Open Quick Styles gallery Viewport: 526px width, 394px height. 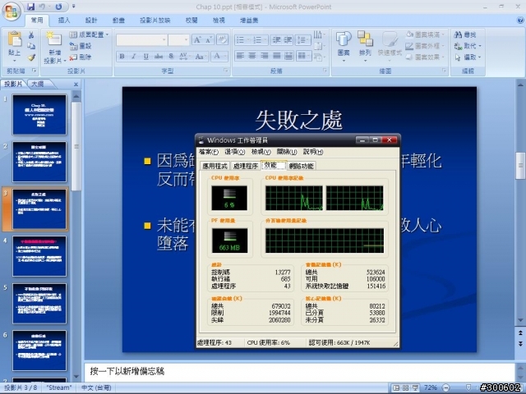390,47
